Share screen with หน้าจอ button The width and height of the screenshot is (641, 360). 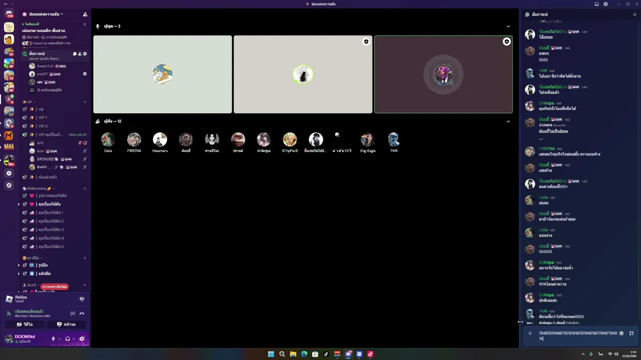(66, 324)
